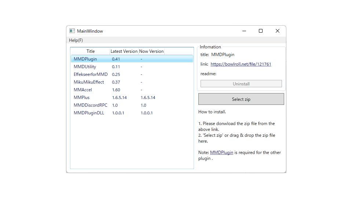Click MMPlus latest version 1.6.5.14 cell
The height and width of the screenshot is (198, 352).
point(120,98)
